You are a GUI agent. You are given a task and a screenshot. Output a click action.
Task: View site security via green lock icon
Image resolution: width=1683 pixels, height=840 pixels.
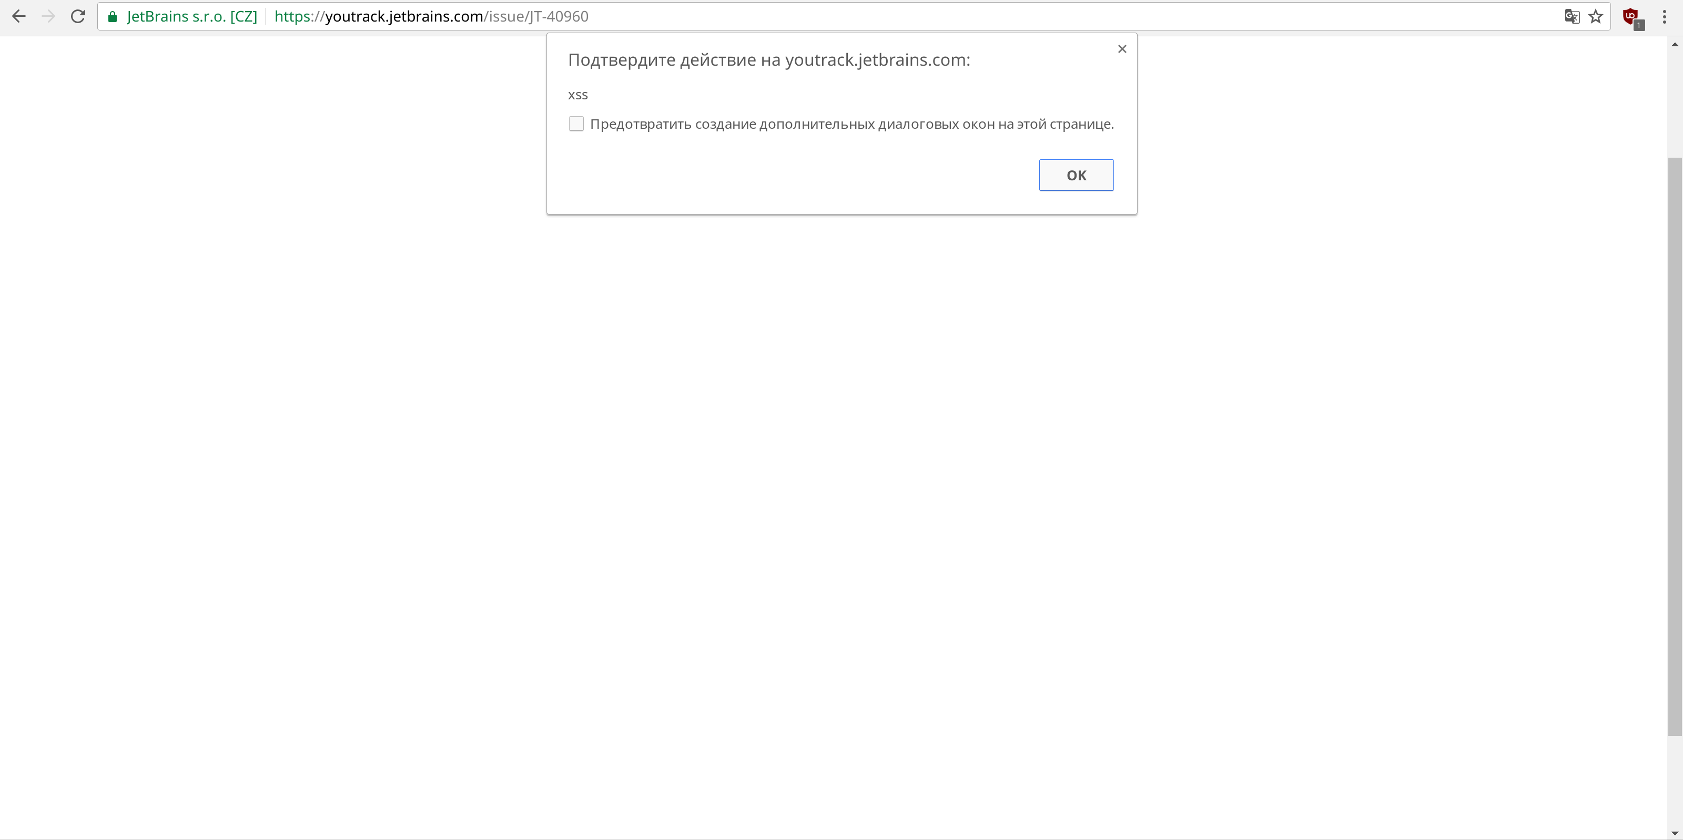coord(113,17)
